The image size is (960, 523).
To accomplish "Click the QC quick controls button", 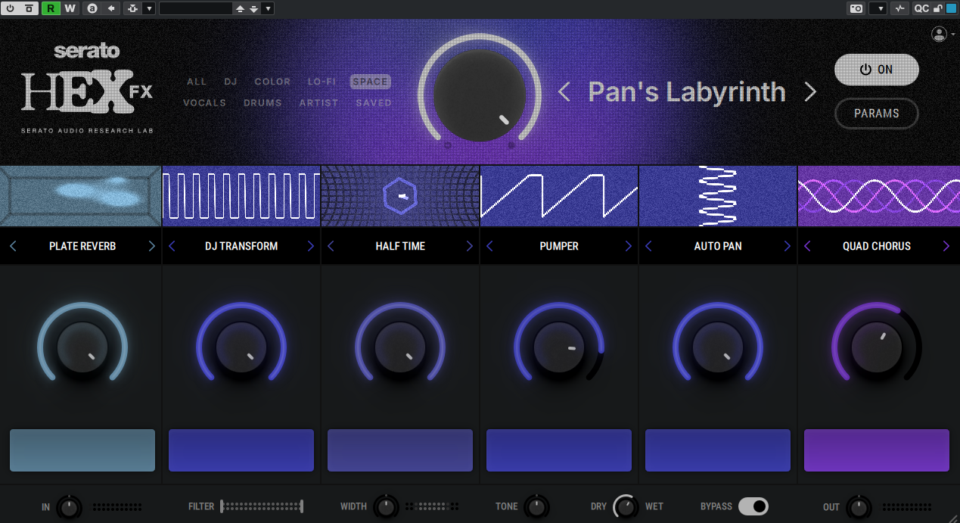I will (921, 8).
